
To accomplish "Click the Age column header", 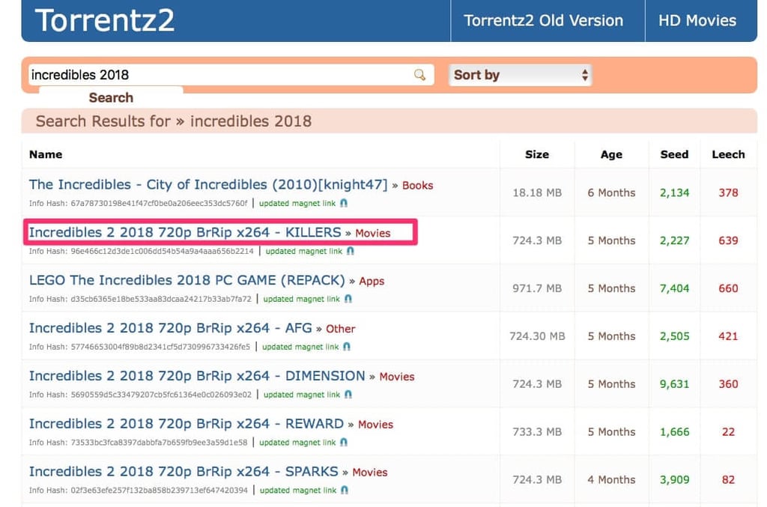I will [611, 154].
